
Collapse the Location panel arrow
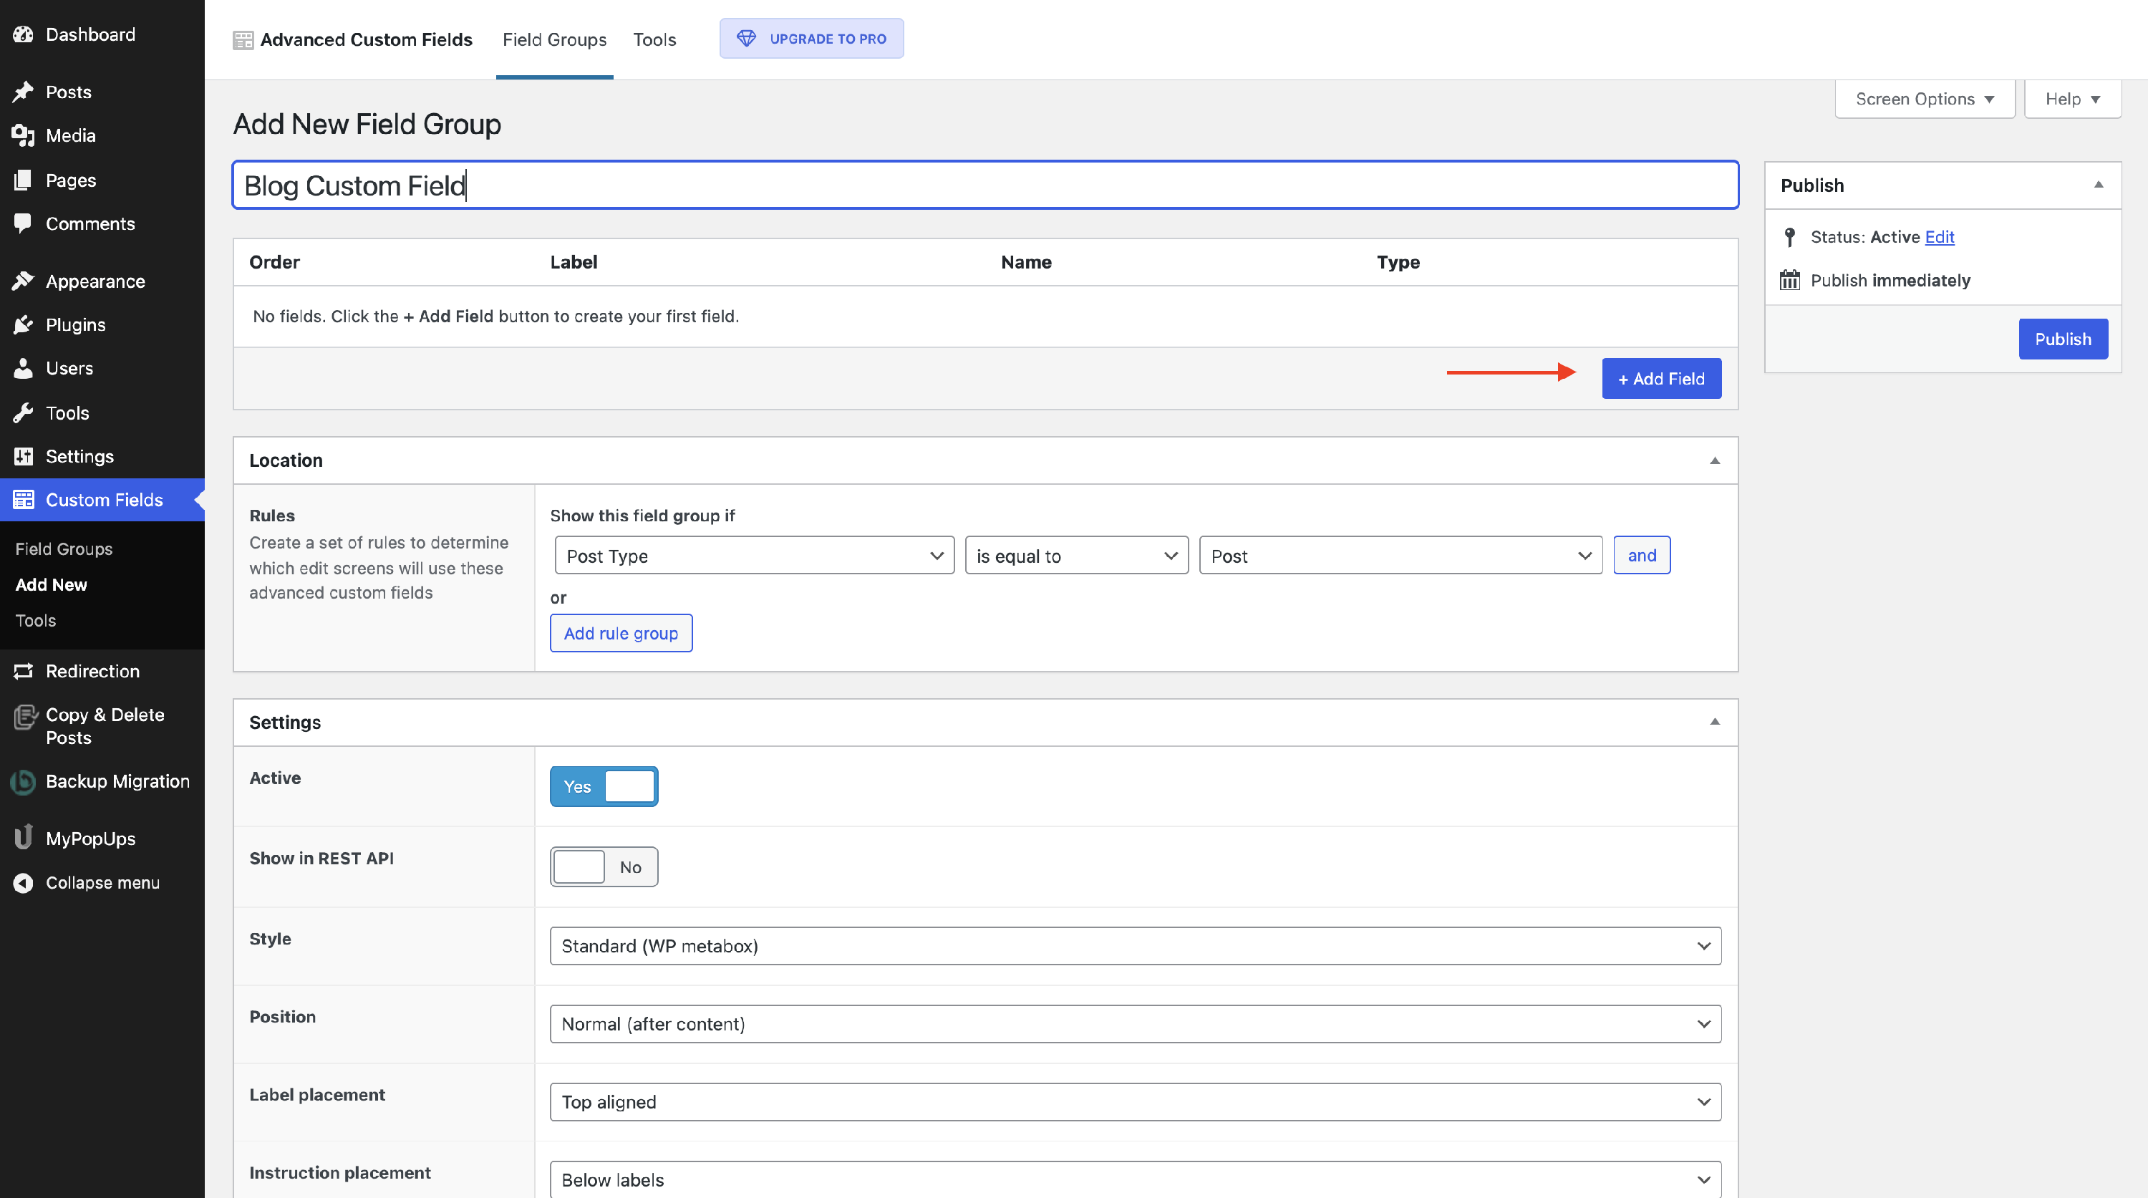(x=1714, y=461)
